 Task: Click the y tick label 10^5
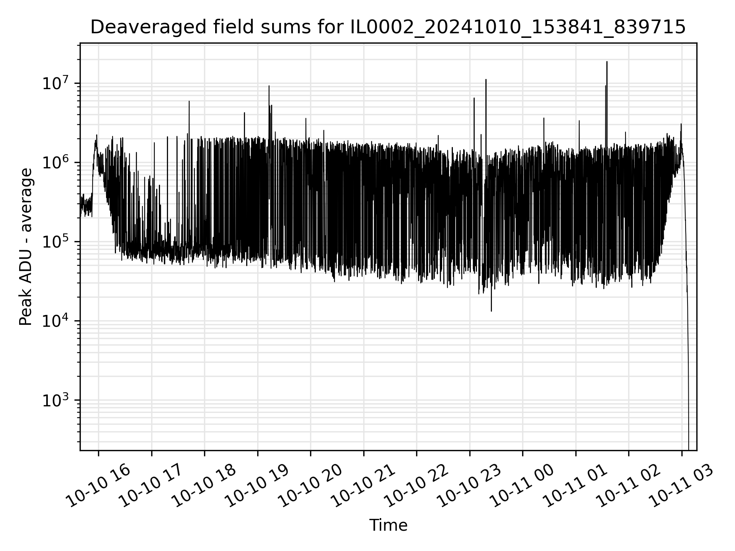click(x=56, y=241)
